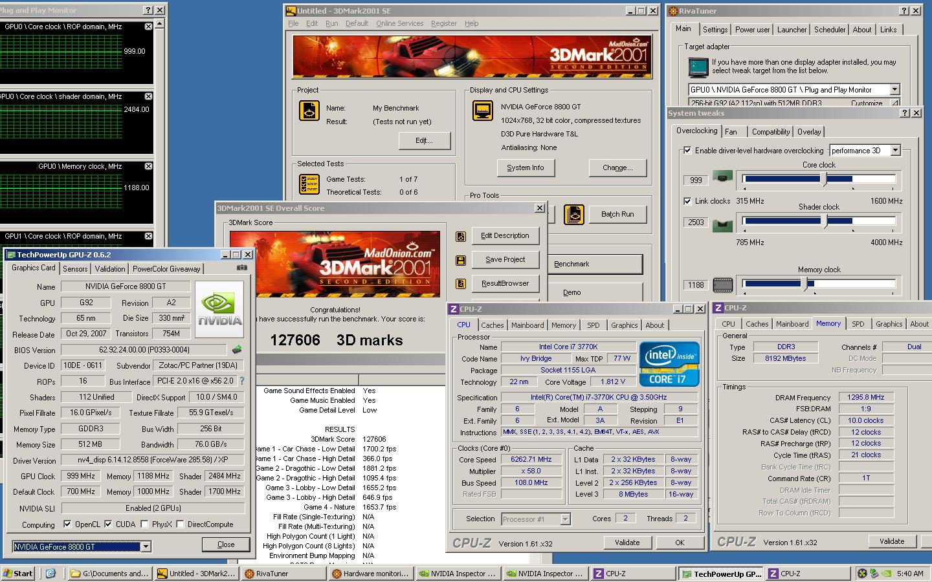The width and height of the screenshot is (932, 582).
Task: Toggle the CUDA checkbox in GPU-Z
Action: coord(107,524)
